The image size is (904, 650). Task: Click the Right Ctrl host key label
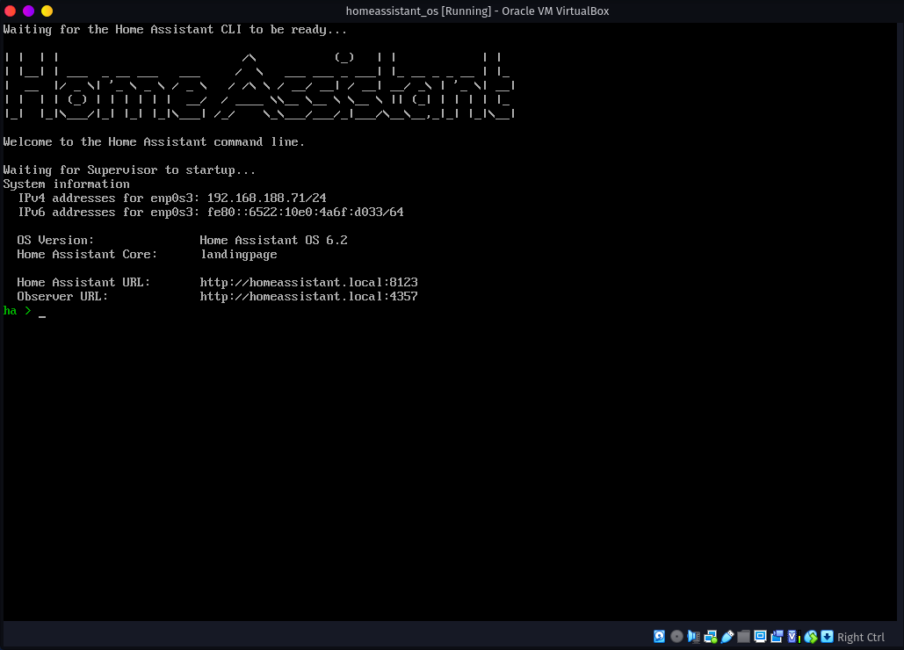(x=861, y=638)
